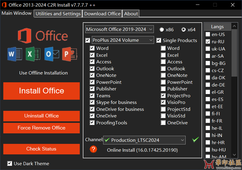The width and height of the screenshot is (242, 170).
Task: Disable Use Dark Theme checkbox
Action: tap(10, 163)
